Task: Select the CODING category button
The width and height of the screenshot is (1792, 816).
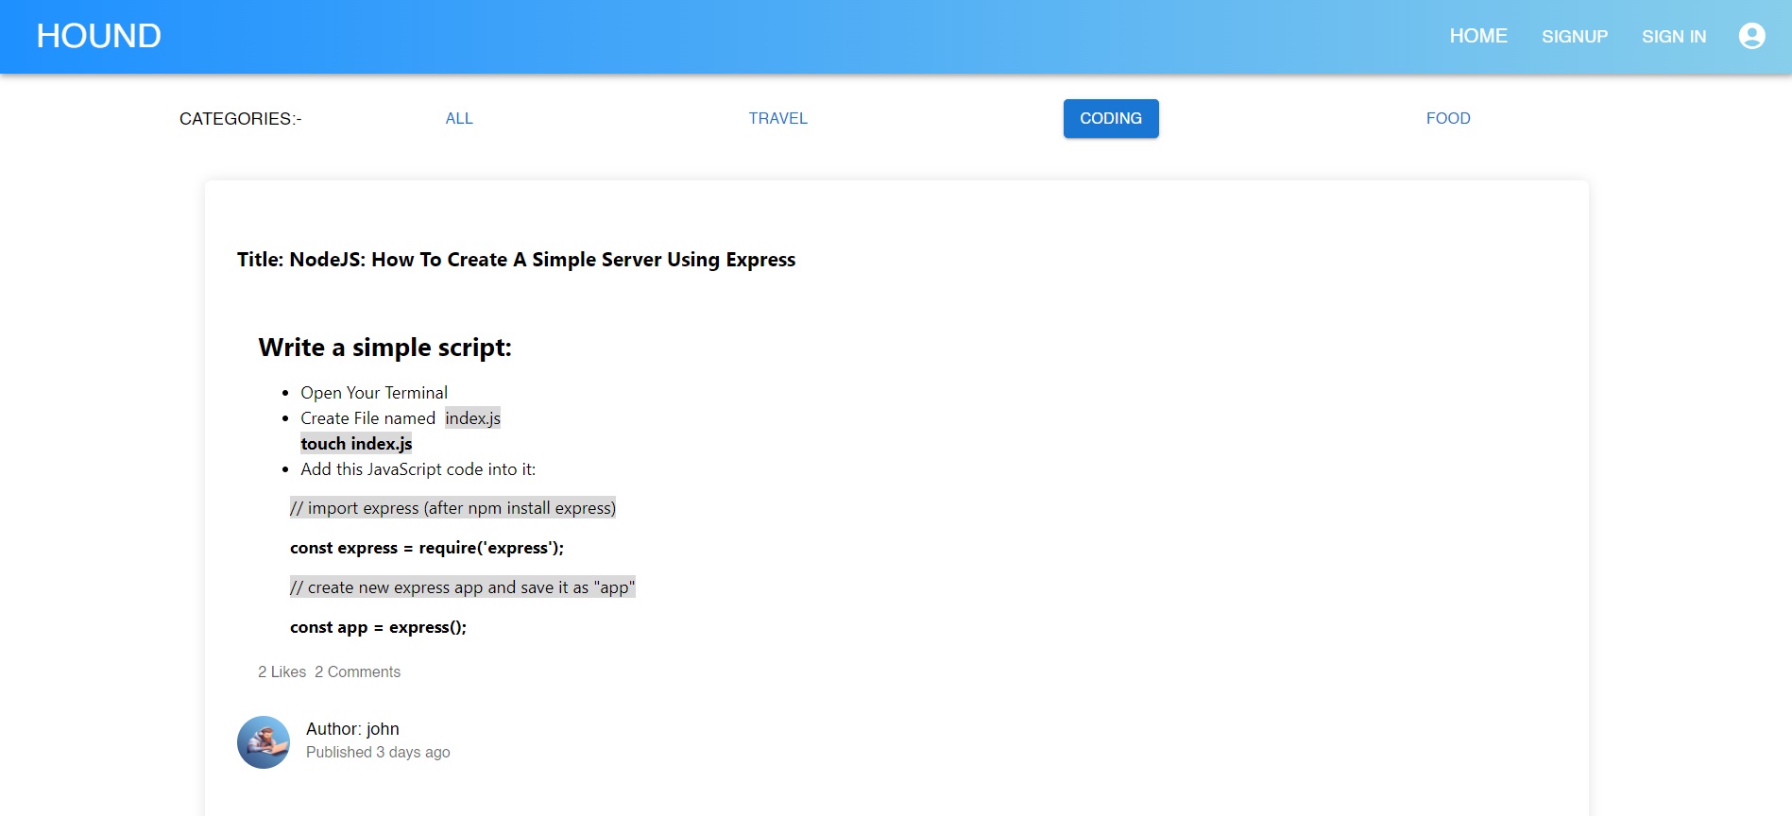Action: (1110, 119)
